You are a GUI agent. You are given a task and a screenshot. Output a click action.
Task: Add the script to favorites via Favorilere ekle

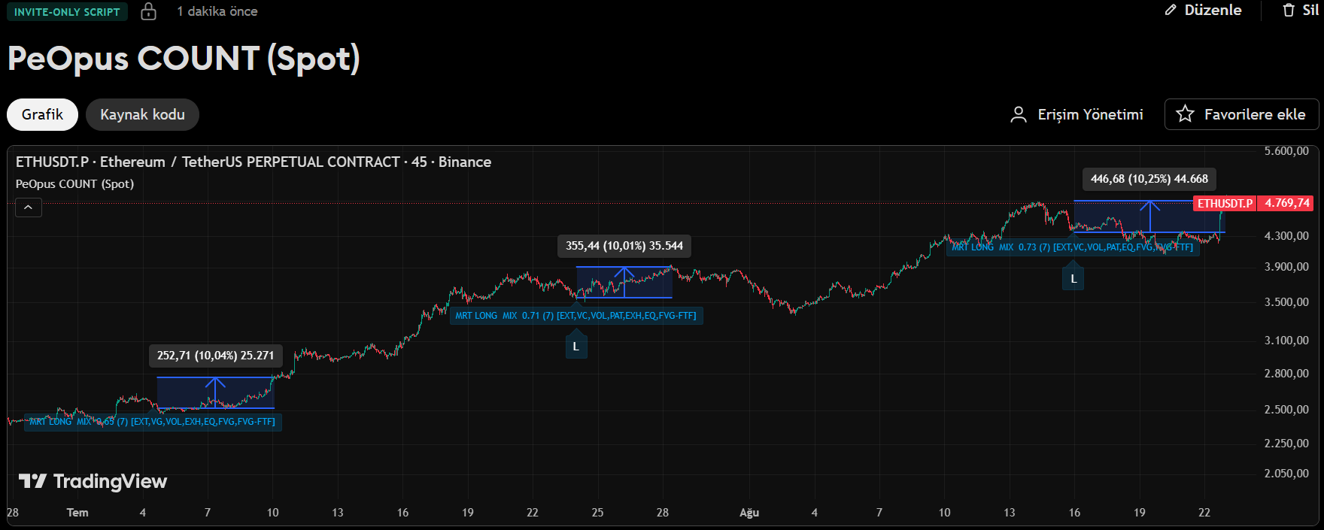(x=1242, y=114)
